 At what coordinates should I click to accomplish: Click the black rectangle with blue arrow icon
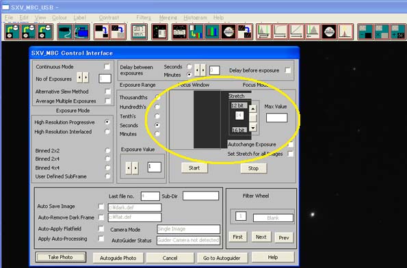pyautogui.click(x=101, y=31)
